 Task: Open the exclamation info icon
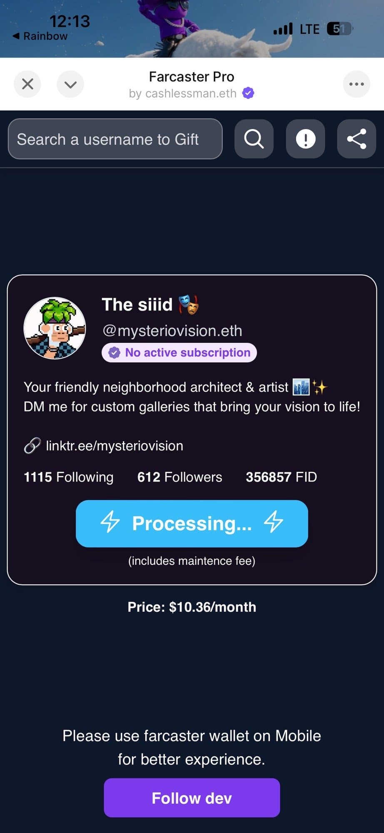click(305, 139)
